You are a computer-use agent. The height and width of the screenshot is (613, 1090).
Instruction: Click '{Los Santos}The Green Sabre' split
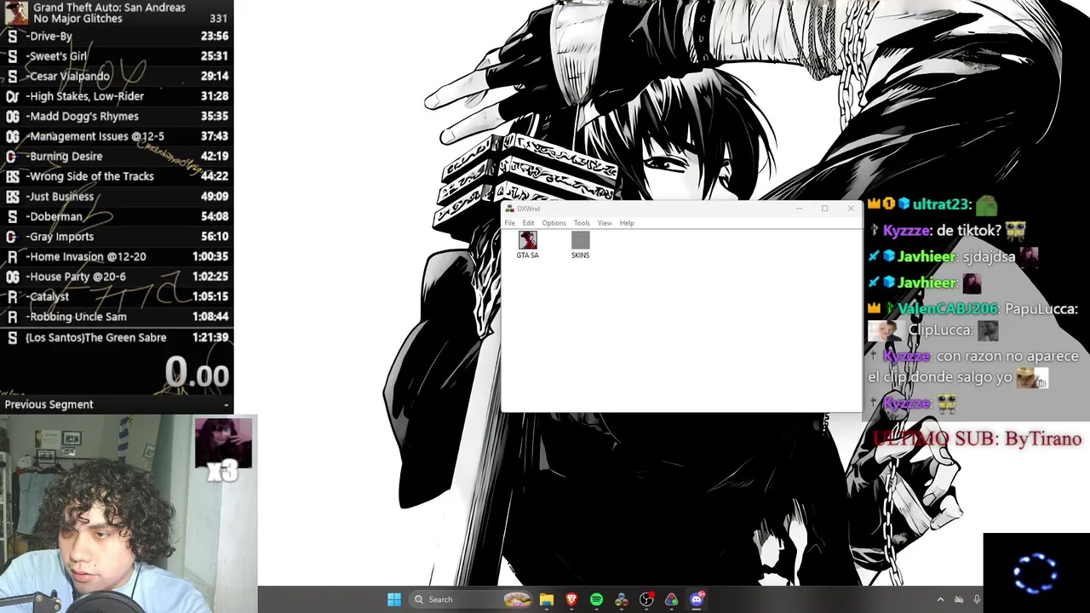(x=117, y=338)
